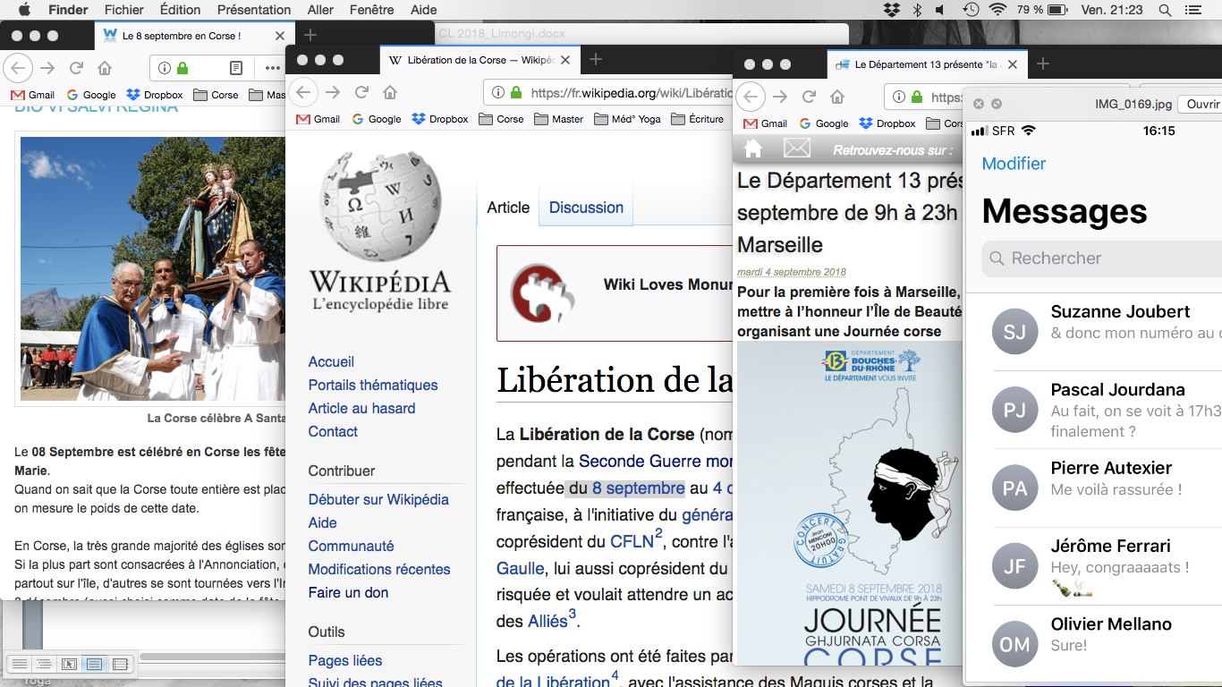Switch Word to Outline view

pyautogui.click(x=43, y=664)
